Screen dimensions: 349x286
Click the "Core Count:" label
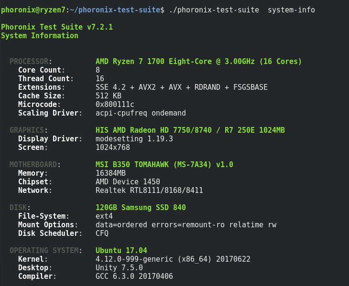(42, 70)
